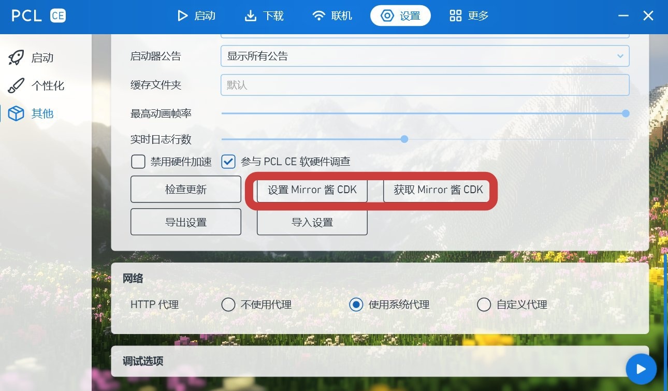Image resolution: width=668 pixels, height=391 pixels.
Task: Click the cube icon for 其他
Action: point(16,113)
